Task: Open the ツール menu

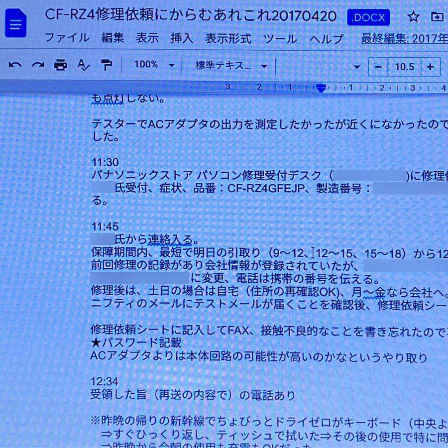Action: point(280,38)
